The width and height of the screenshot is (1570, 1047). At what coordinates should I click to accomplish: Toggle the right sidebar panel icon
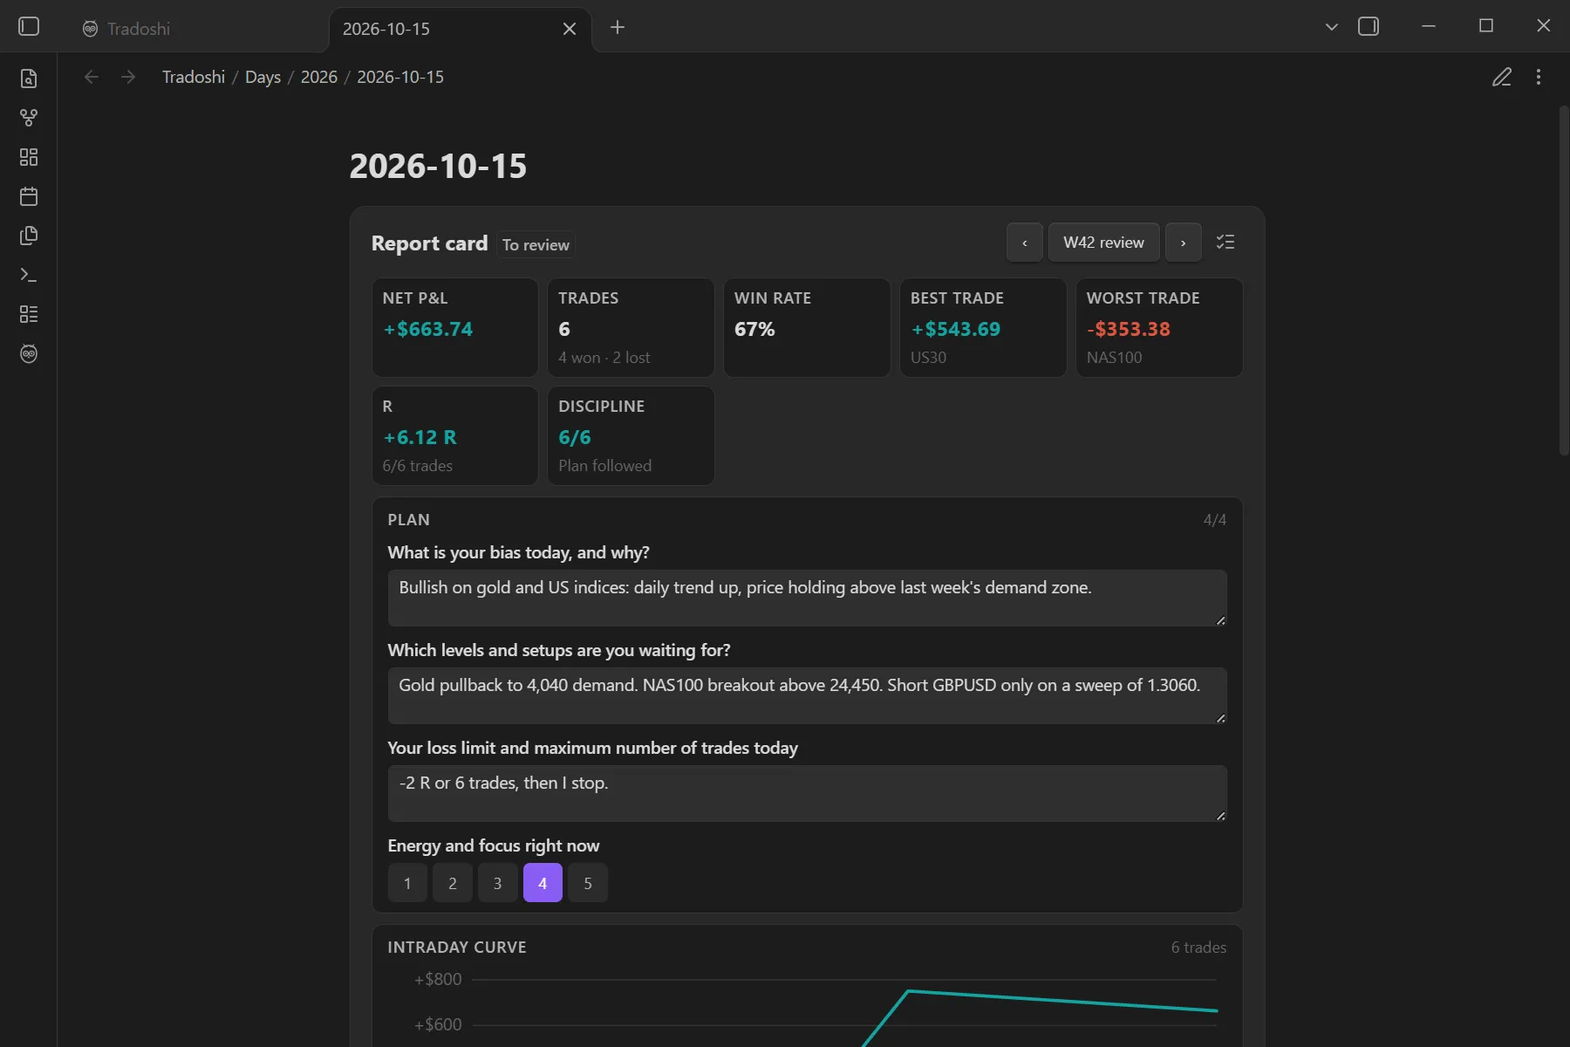(1369, 27)
